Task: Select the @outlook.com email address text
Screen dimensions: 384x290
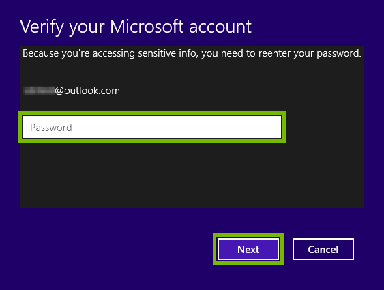Action: [71, 91]
